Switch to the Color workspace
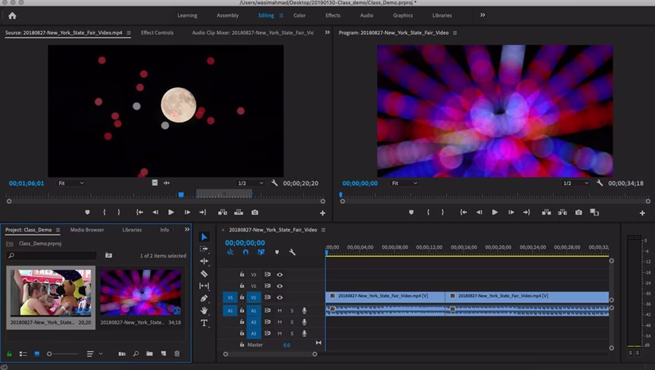This screenshot has width=655, height=370. tap(299, 15)
